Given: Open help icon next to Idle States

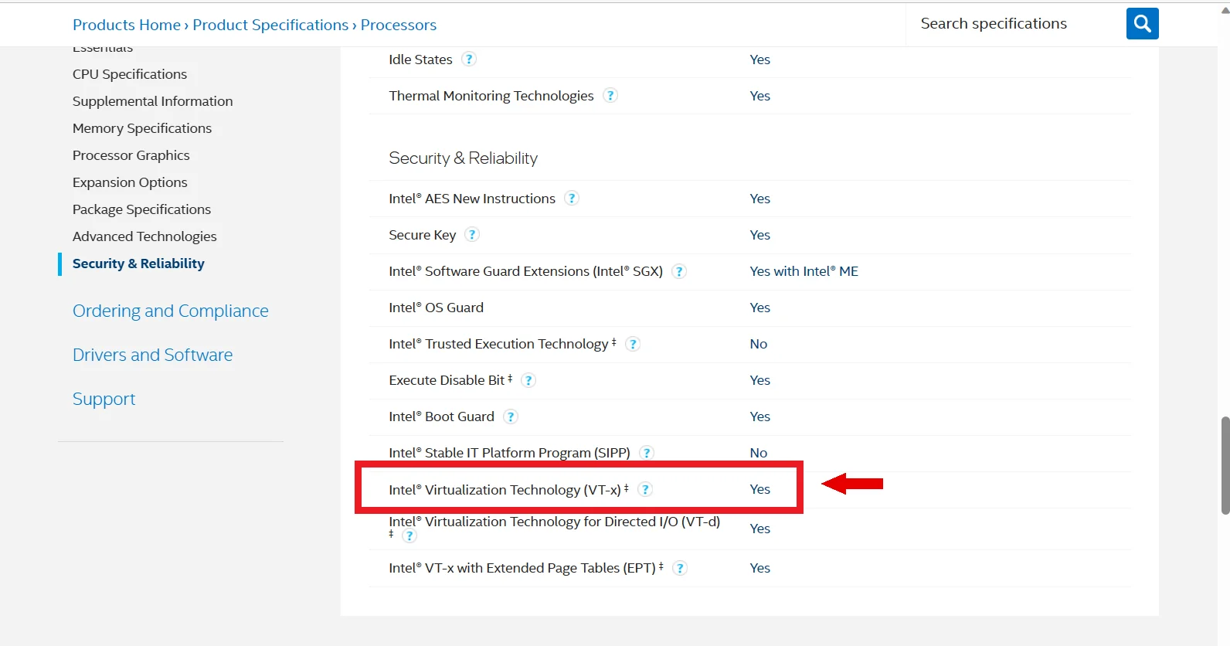Looking at the screenshot, I should coord(469,59).
